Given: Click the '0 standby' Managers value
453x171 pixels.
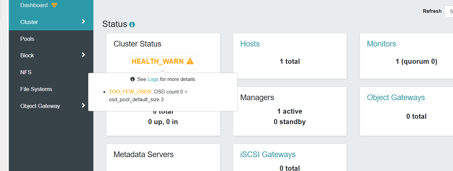Looking at the screenshot, I should [290, 122].
